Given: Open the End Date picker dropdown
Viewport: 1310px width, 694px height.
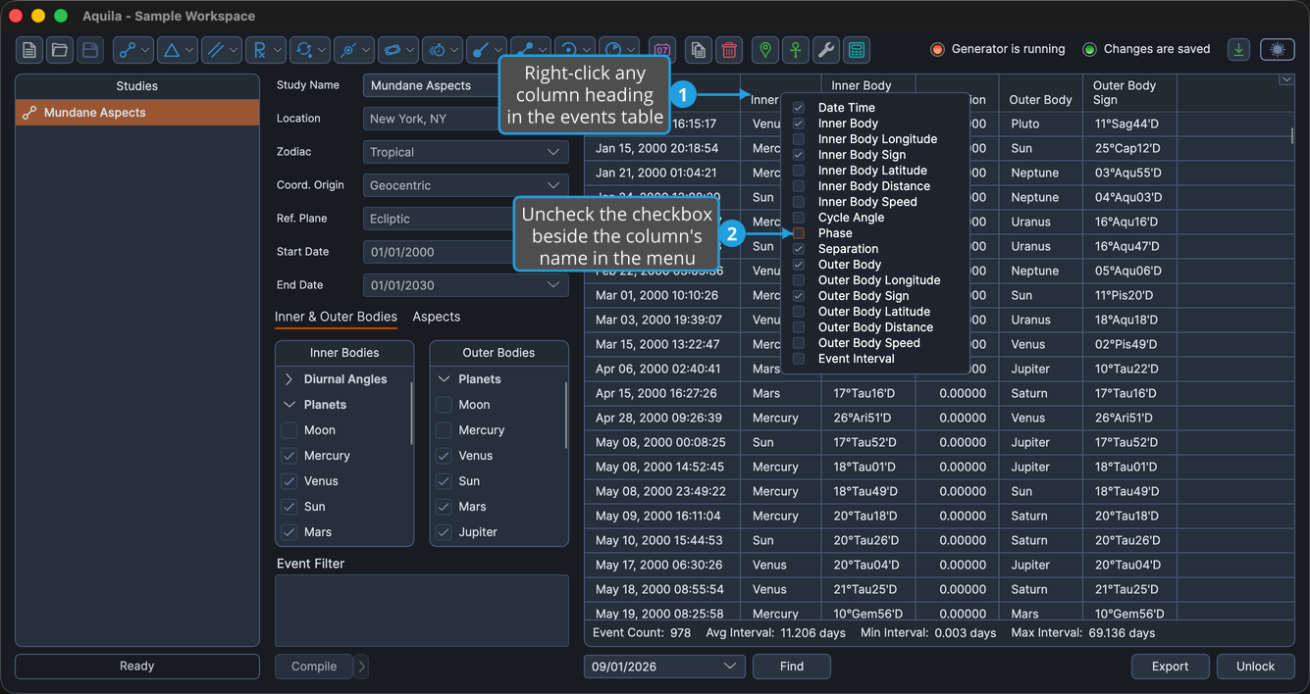Looking at the screenshot, I should pyautogui.click(x=553, y=285).
